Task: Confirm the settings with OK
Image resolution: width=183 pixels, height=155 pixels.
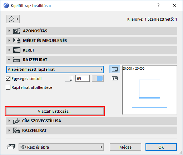Action: point(161,147)
